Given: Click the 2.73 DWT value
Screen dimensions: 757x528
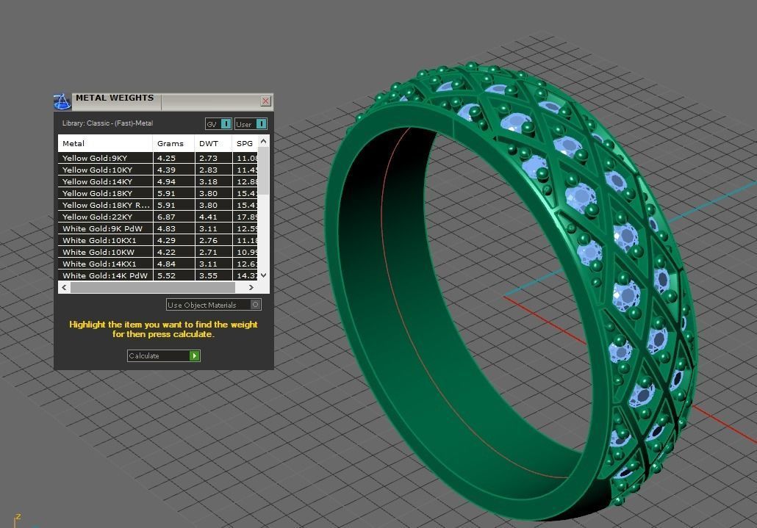Looking at the screenshot, I should click(x=209, y=158).
